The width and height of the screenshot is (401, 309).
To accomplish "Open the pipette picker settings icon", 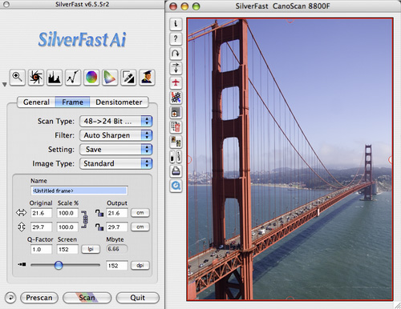I will [128, 78].
